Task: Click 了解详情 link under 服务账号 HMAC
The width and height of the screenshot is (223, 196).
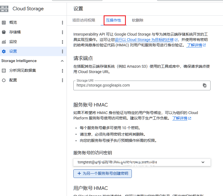Action: point(180,118)
